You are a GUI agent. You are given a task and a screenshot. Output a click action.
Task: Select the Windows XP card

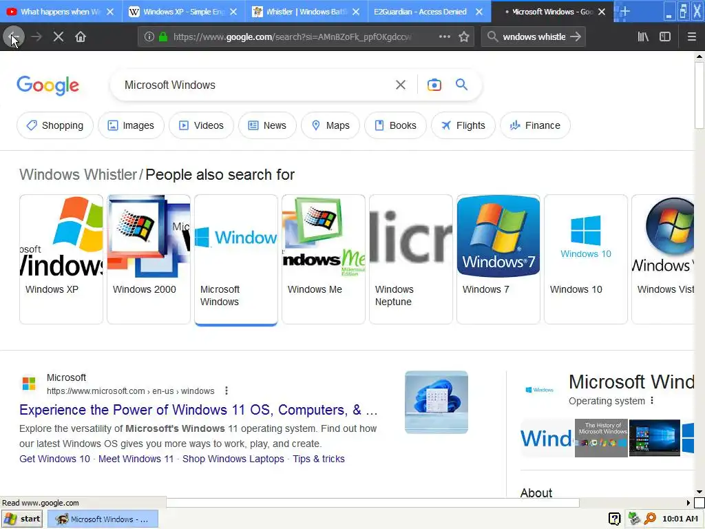(61, 259)
